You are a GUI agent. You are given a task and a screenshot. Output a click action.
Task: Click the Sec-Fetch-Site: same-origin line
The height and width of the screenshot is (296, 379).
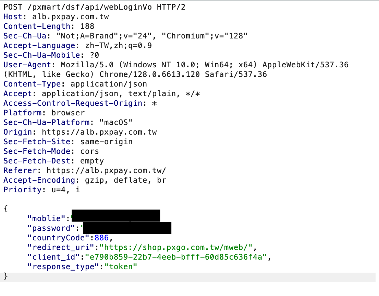tap(68, 142)
